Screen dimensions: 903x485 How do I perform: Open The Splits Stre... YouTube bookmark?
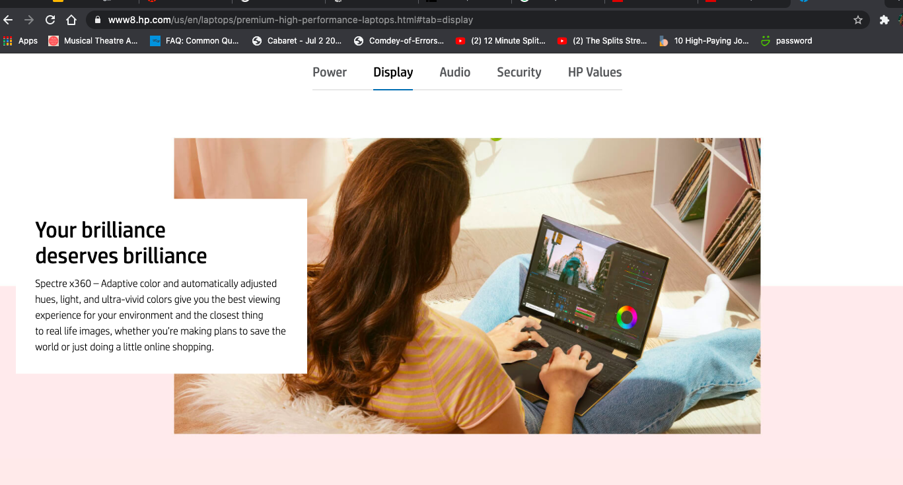point(602,41)
